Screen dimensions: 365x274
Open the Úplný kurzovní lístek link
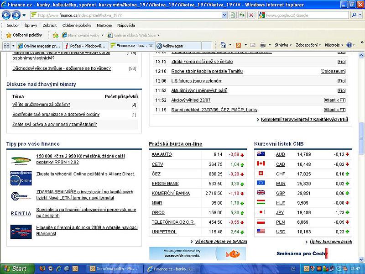(x=330, y=242)
